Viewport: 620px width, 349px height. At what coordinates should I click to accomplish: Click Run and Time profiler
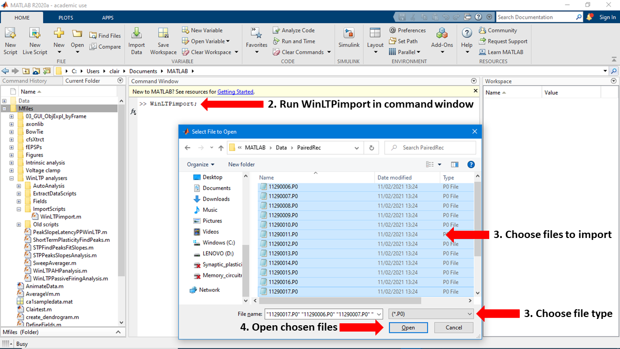[x=294, y=41]
